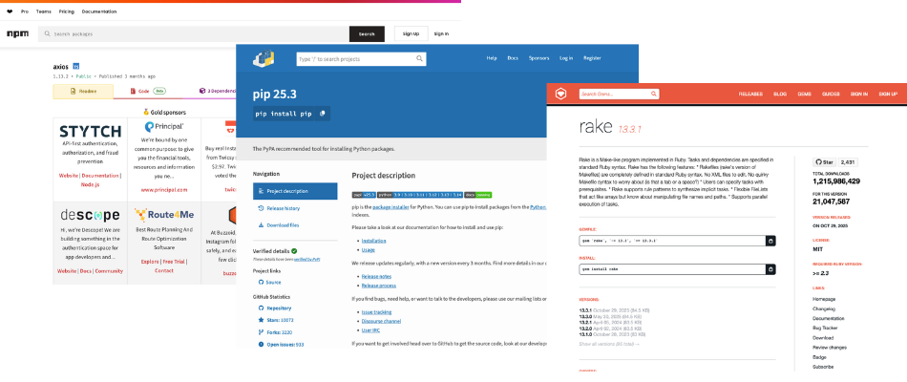Click www.principal.com sponsor link
The image size is (907, 382).
tap(164, 190)
